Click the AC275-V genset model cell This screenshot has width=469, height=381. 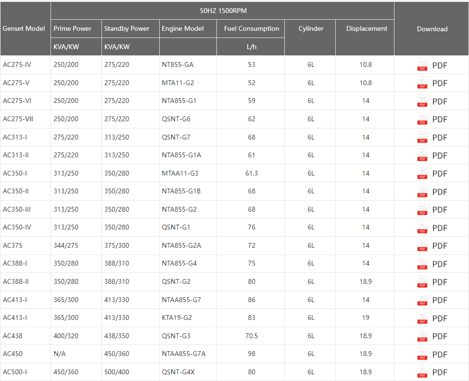tap(25, 83)
